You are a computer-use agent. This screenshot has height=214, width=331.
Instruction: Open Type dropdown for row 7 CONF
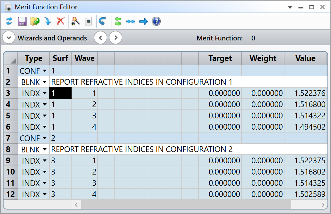coord(45,139)
